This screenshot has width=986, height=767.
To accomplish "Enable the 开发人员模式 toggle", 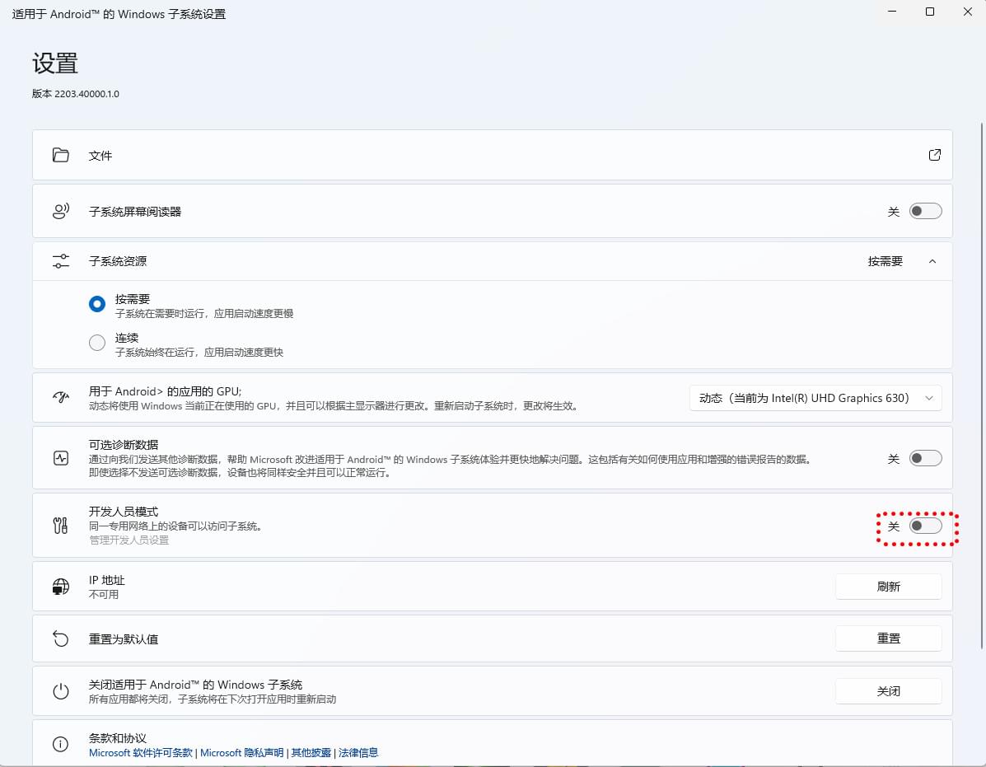I will (924, 526).
